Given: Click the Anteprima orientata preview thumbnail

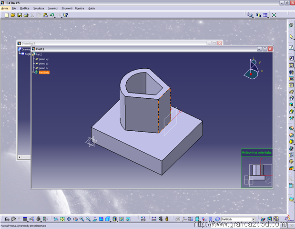Looking at the screenshot, I should [x=257, y=171].
